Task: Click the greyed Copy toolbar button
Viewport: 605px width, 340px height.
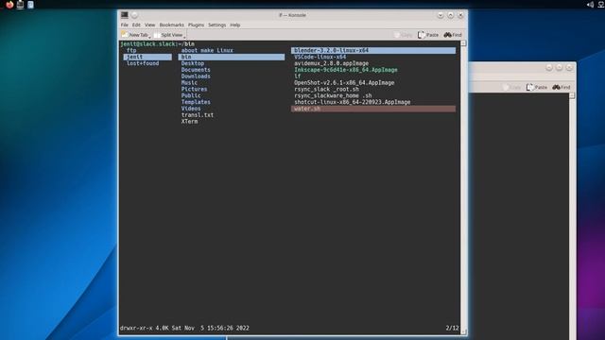Action: 404,35
